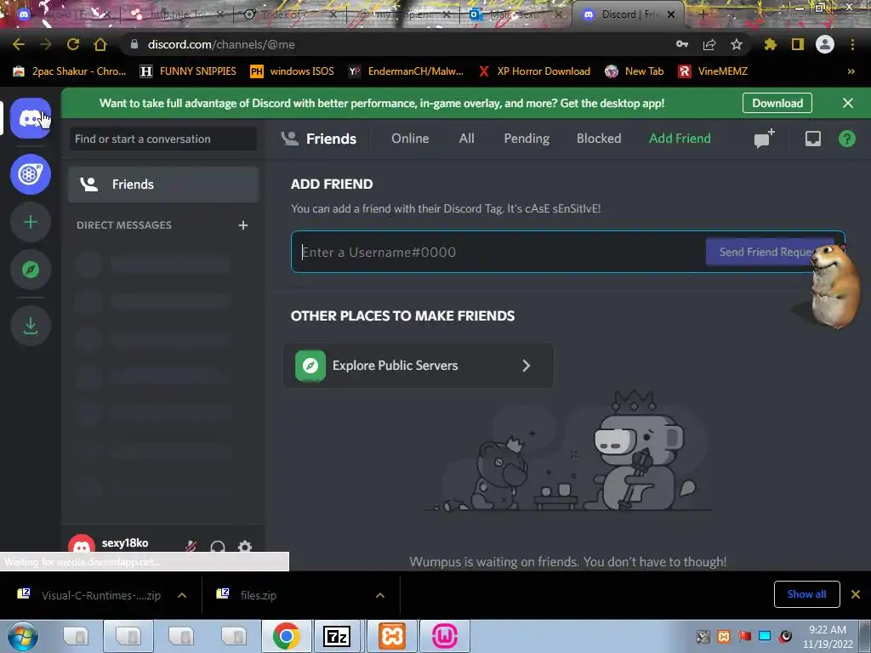Expand options for Visual-C-Runtimes zip download
Screen dimensions: 871x653
pyautogui.click(x=182, y=595)
